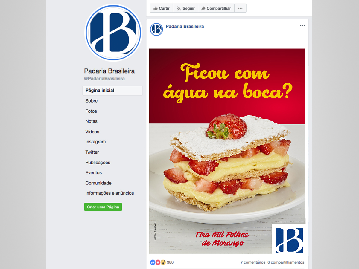Open the Sobre section
The image size is (359, 269).
(x=92, y=101)
